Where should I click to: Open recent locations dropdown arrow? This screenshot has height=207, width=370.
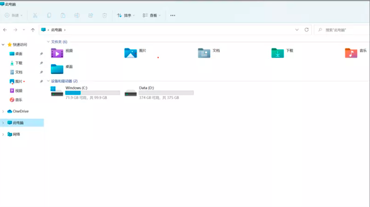click(24, 30)
